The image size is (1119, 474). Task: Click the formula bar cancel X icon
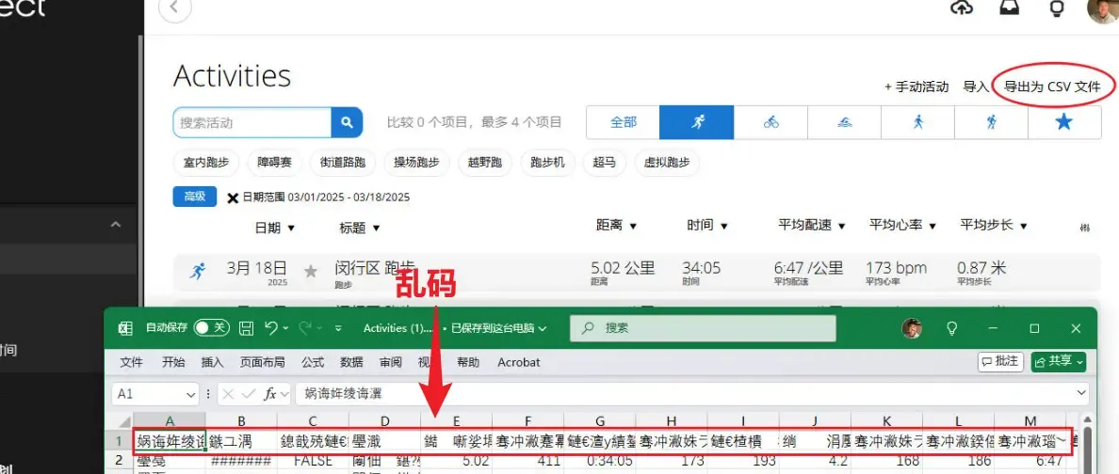pyautogui.click(x=228, y=393)
